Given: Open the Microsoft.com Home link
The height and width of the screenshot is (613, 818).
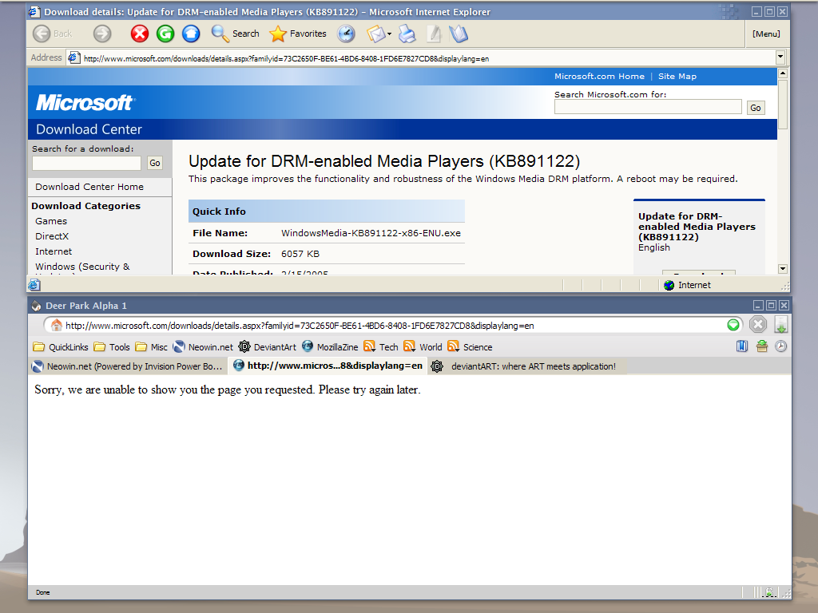Looking at the screenshot, I should (599, 76).
